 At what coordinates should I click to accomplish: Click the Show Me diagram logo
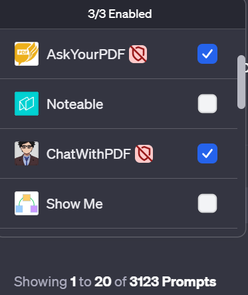pos(27,203)
